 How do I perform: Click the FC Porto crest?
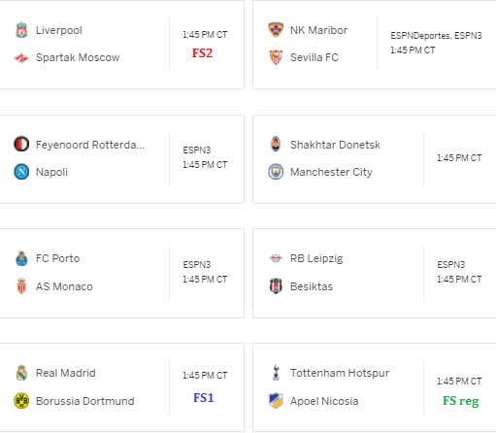pos(21,258)
